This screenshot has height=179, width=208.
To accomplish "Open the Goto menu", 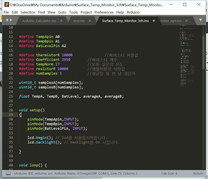I will (62, 12).
